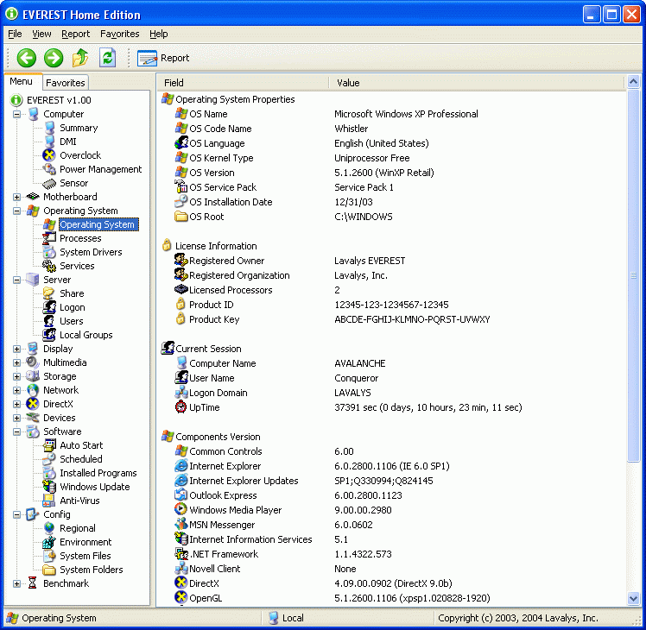
Task: Open the View menu
Action: (41, 34)
